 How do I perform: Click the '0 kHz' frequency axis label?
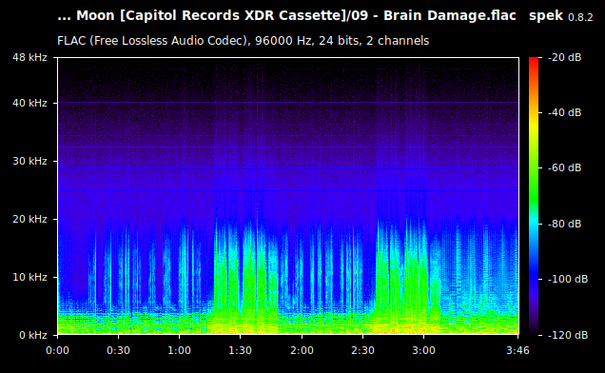pyautogui.click(x=33, y=335)
